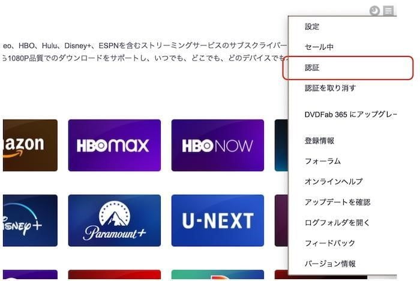Viewport: 420px width, 281px height.
Task: Open the U-NEXT service tile
Action: [x=217, y=220]
